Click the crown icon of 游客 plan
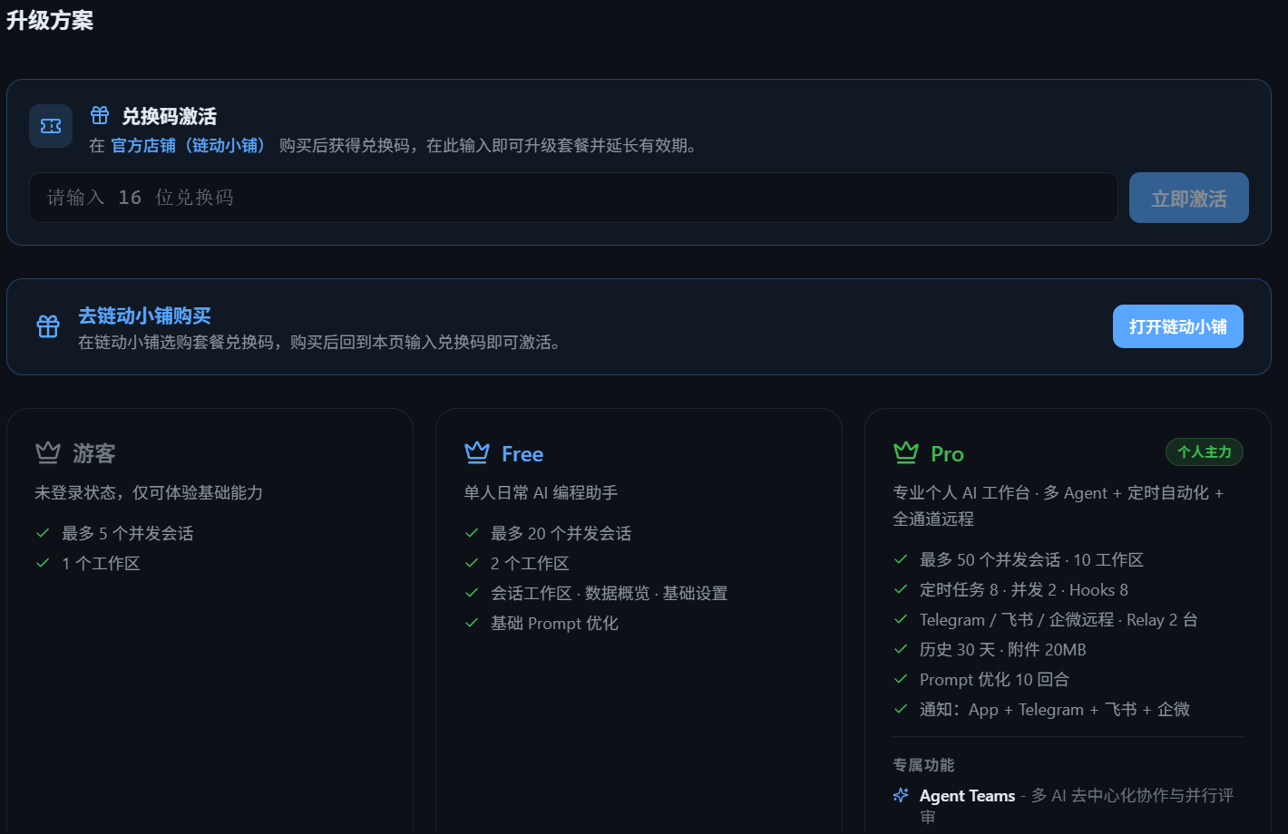Viewport: 1288px width, 834px height. click(48, 451)
